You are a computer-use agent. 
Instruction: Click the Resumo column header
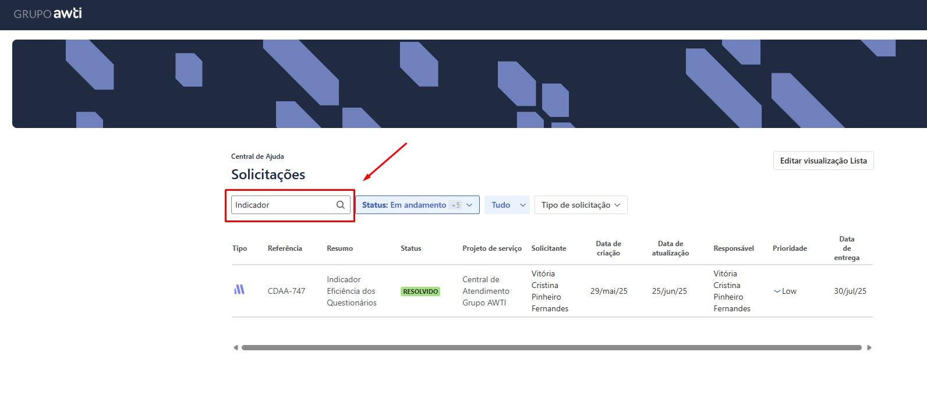[340, 248]
